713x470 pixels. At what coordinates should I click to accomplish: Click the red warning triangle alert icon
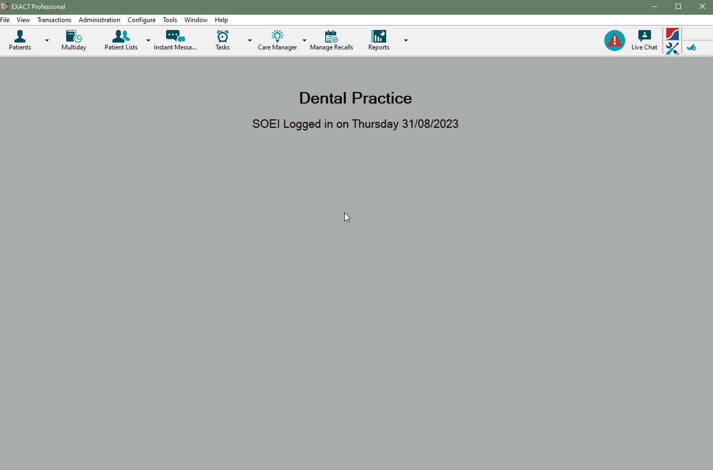pos(614,40)
